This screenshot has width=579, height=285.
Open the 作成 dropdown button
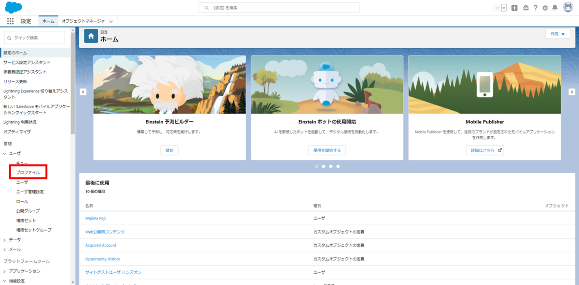point(557,34)
